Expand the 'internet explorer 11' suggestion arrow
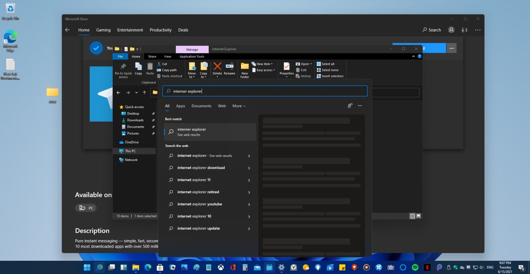Image resolution: width=530 pixels, height=274 pixels. coord(249,180)
